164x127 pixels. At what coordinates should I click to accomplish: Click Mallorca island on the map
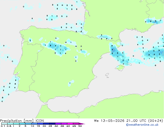pyautogui.click(x=120, y=68)
